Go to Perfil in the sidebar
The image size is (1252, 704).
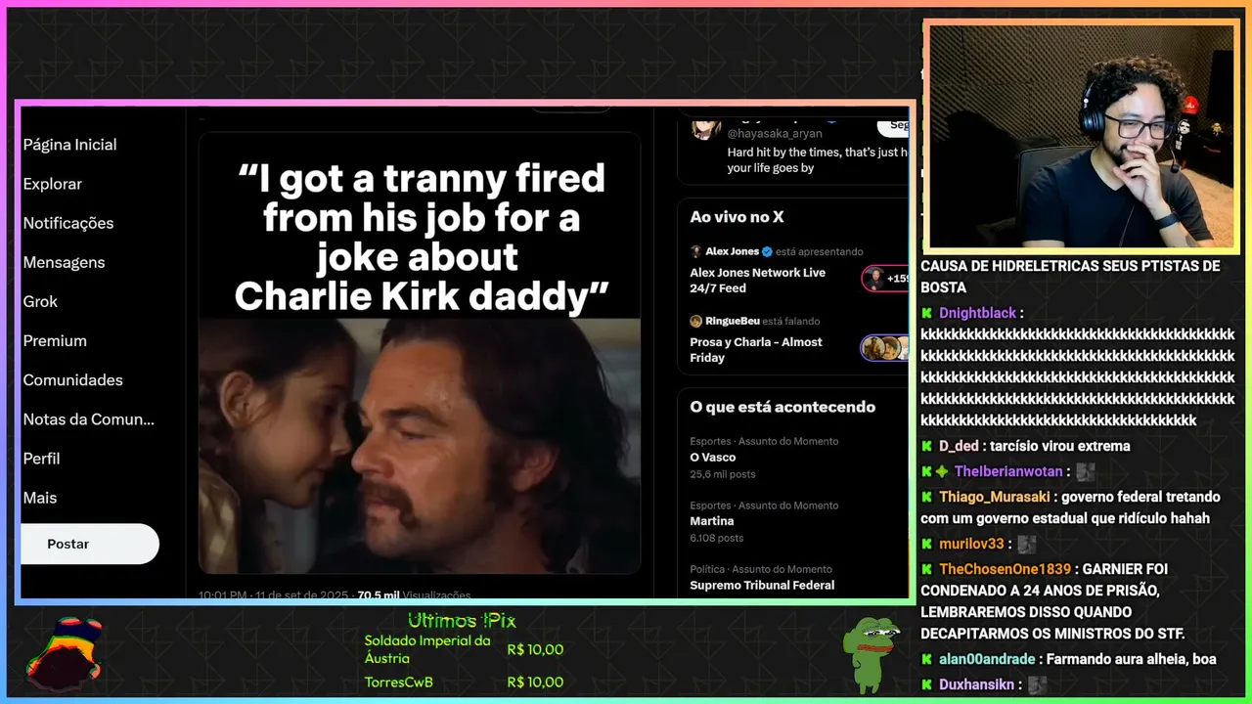(x=41, y=458)
